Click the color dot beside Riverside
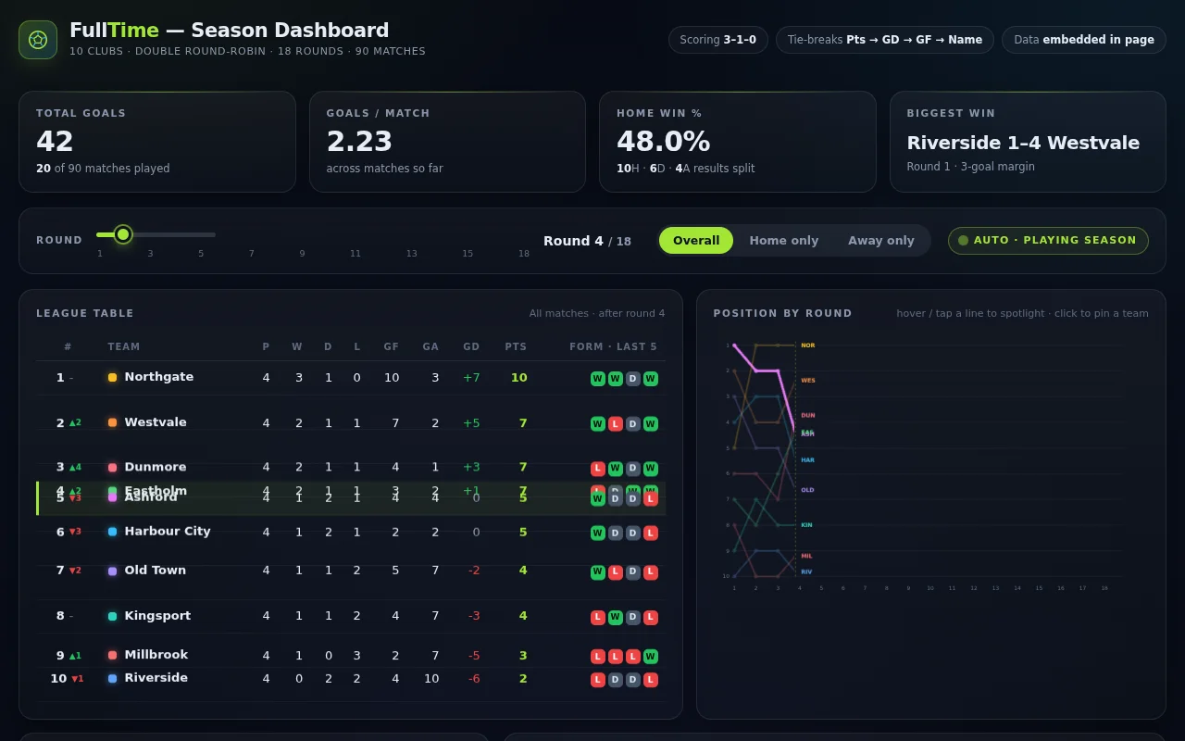The width and height of the screenshot is (1185, 741). 112,679
